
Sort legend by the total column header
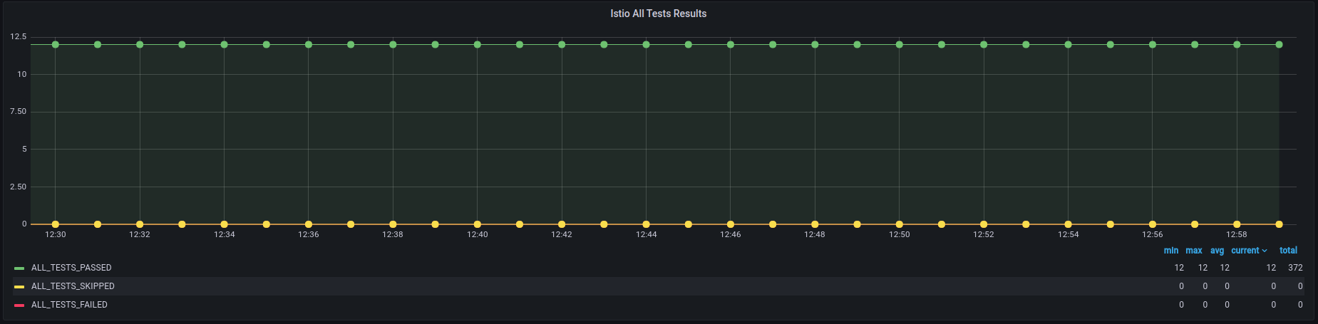point(1288,251)
